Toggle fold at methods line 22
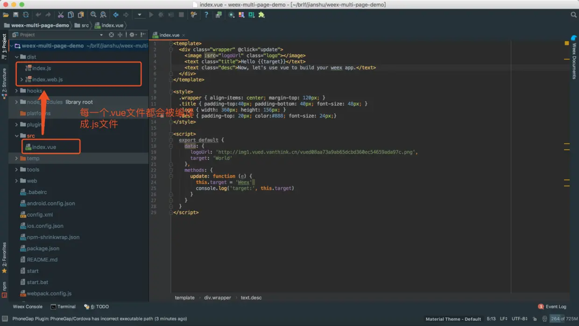 coord(171,170)
